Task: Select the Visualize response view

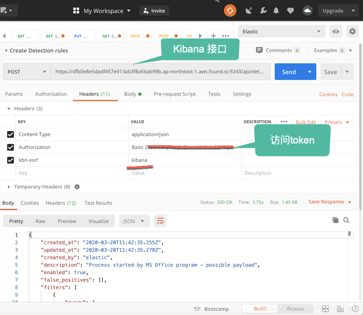Action: [x=98, y=221]
